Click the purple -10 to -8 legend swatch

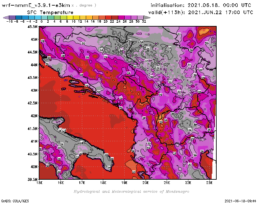(12, 18)
